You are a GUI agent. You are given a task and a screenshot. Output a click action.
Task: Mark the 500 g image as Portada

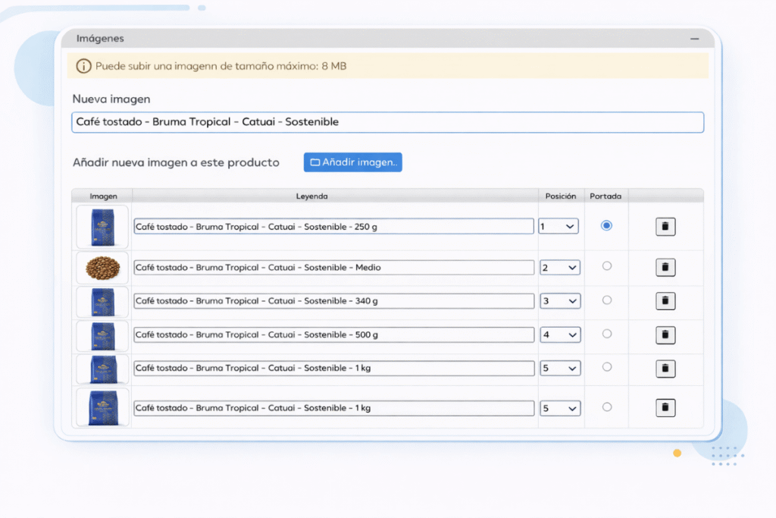click(x=607, y=334)
